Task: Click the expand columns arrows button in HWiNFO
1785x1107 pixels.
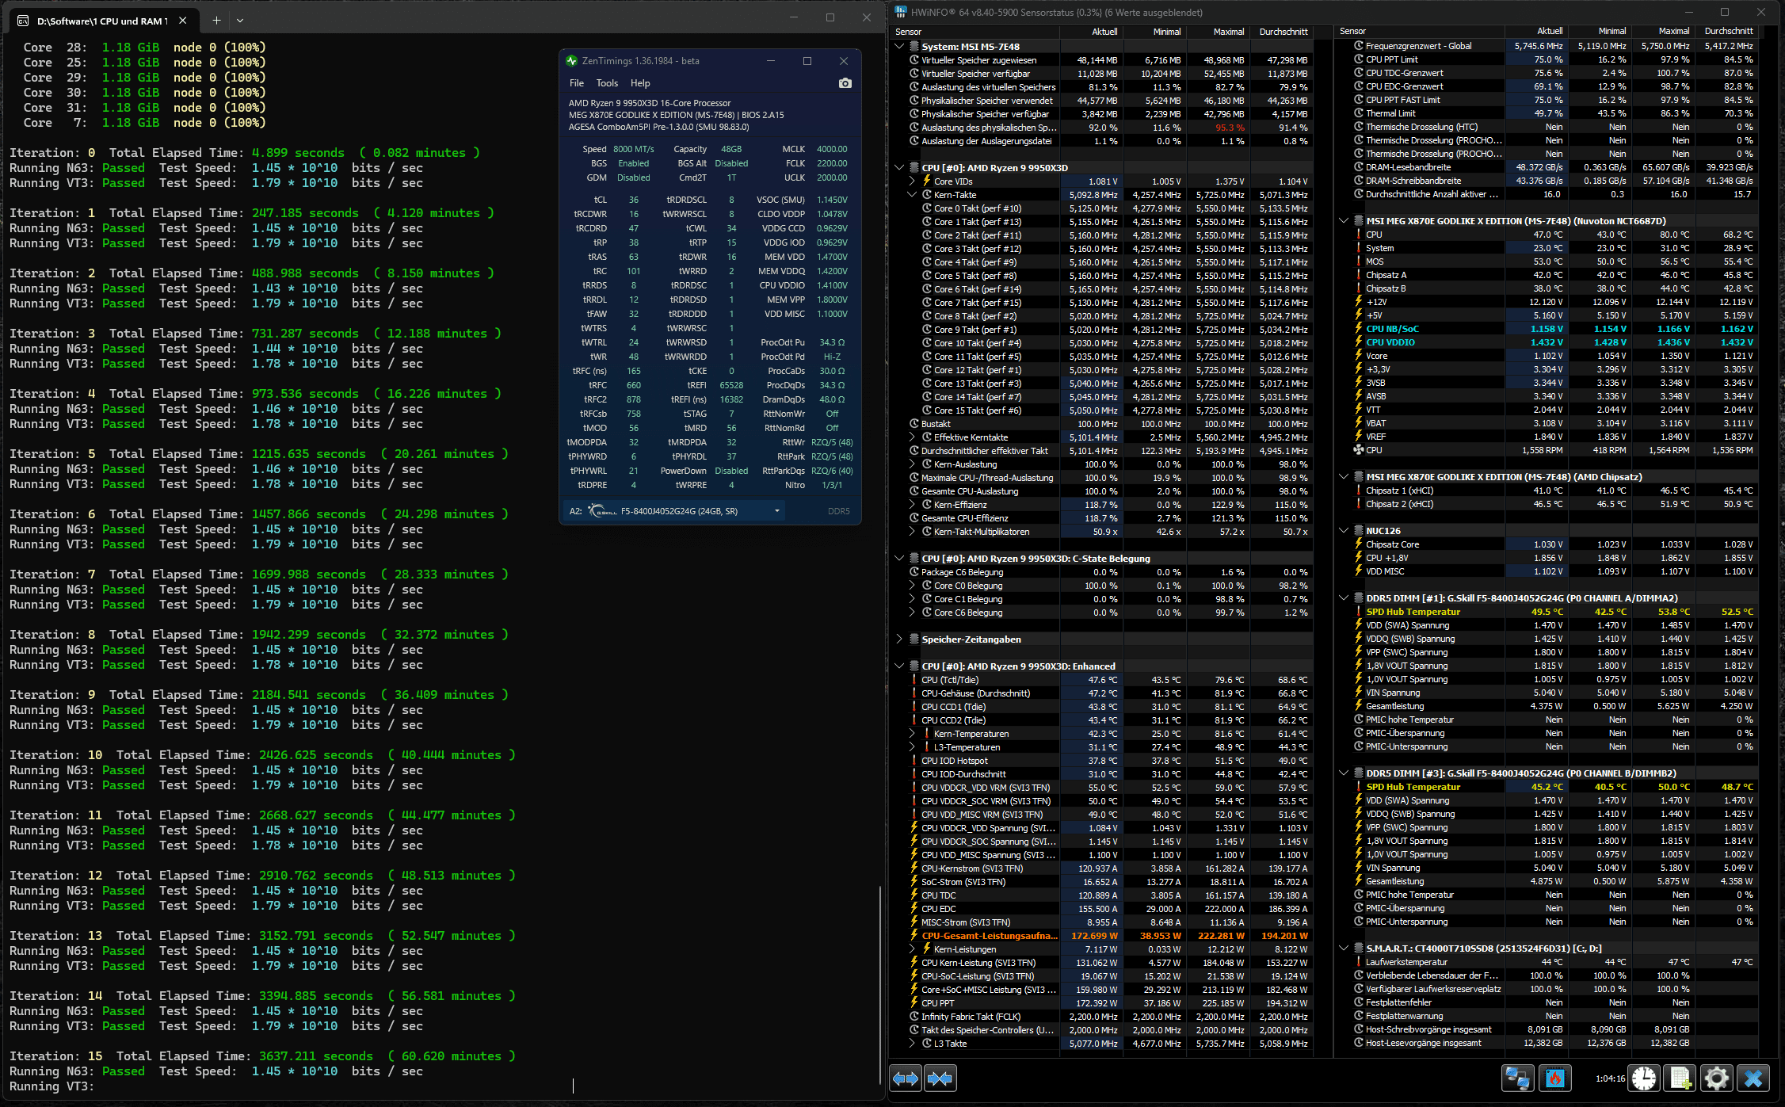Action: [x=906, y=1078]
